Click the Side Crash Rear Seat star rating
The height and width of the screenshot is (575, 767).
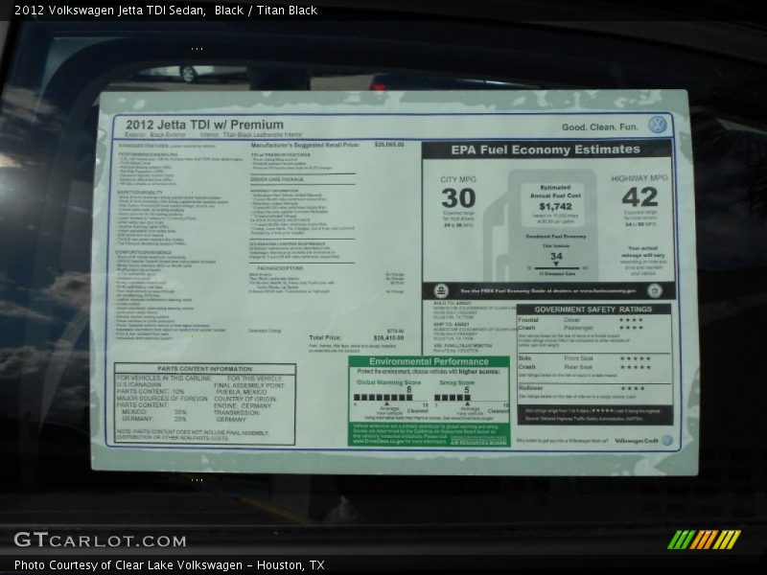(x=635, y=367)
